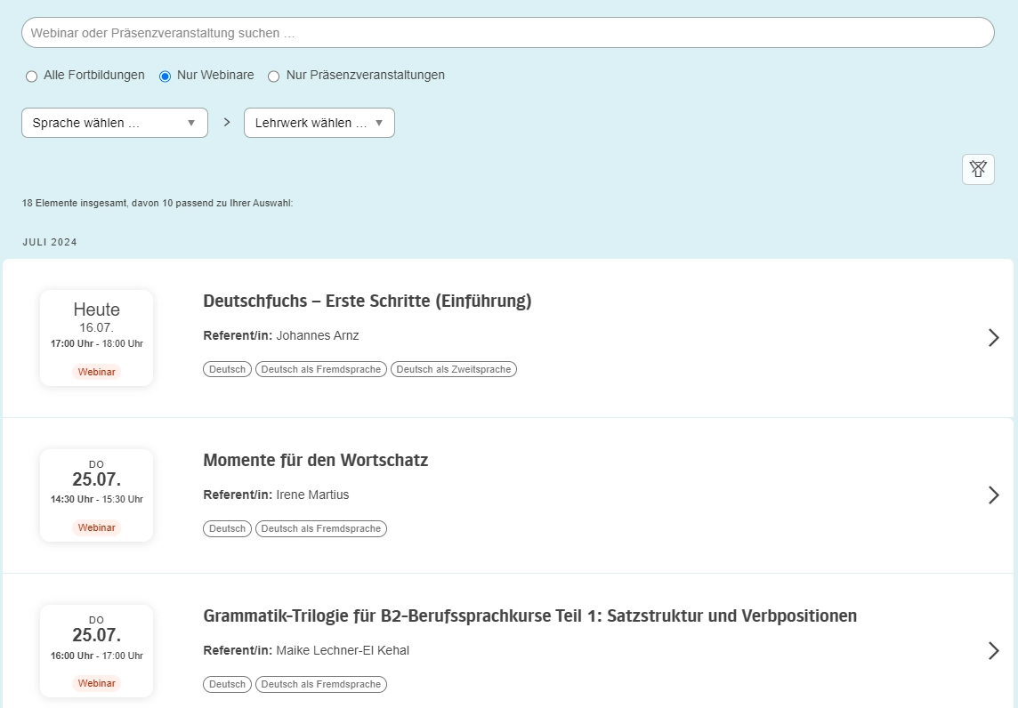The width and height of the screenshot is (1018, 708).
Task: Open Deutschfuchs webinar via right chevron arrow
Action: pyautogui.click(x=994, y=337)
